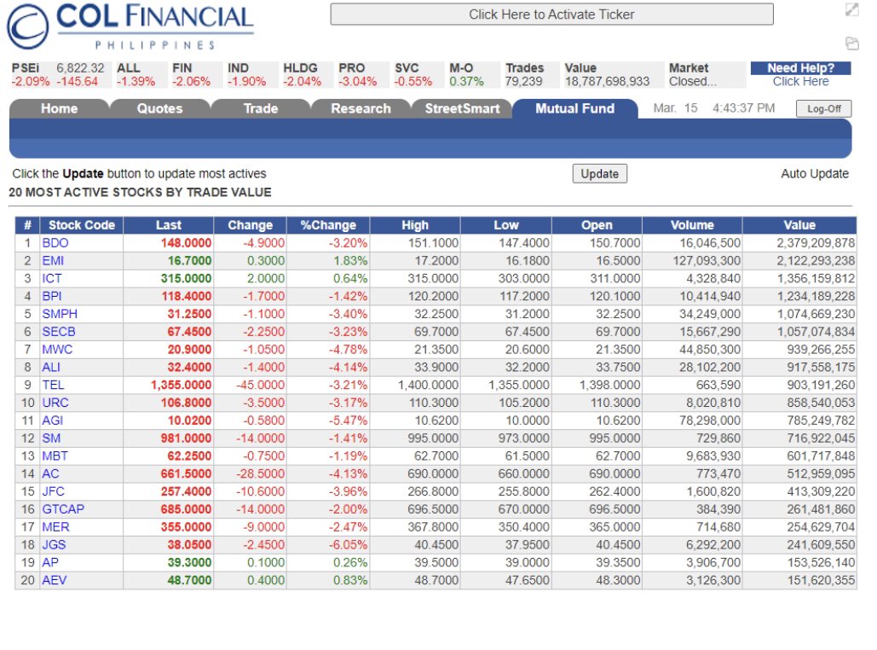The height and width of the screenshot is (650, 877).
Task: Switch to the Trade tab
Action: pos(261,108)
